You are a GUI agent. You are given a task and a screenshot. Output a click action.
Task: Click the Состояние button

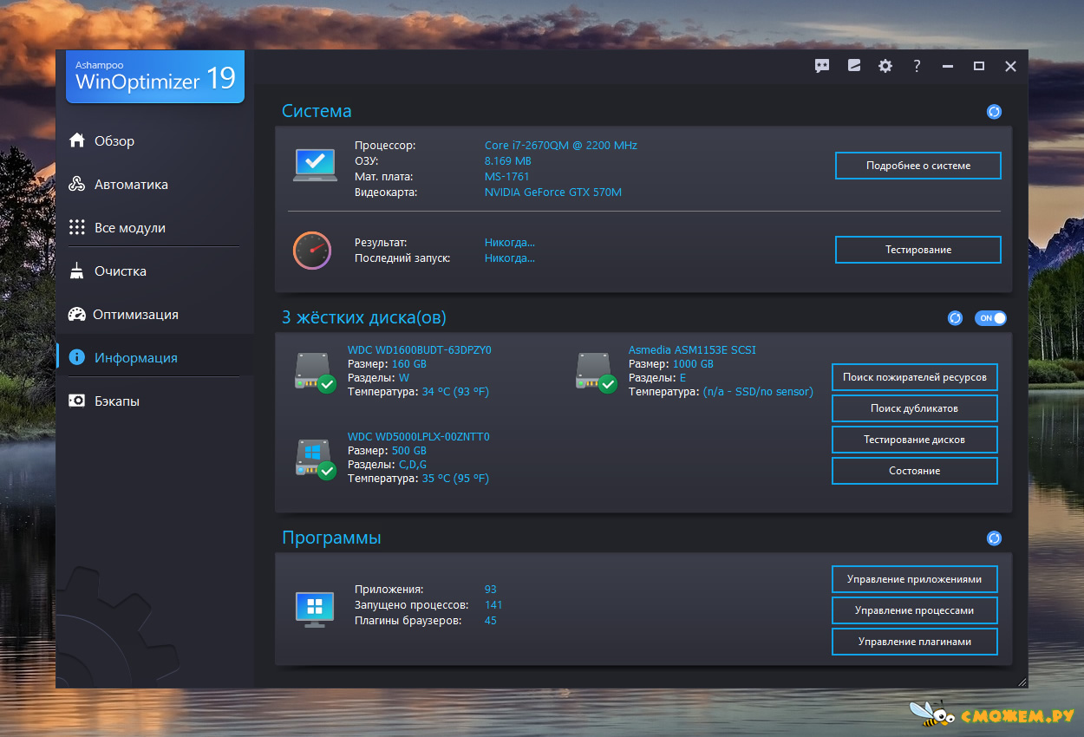915,471
